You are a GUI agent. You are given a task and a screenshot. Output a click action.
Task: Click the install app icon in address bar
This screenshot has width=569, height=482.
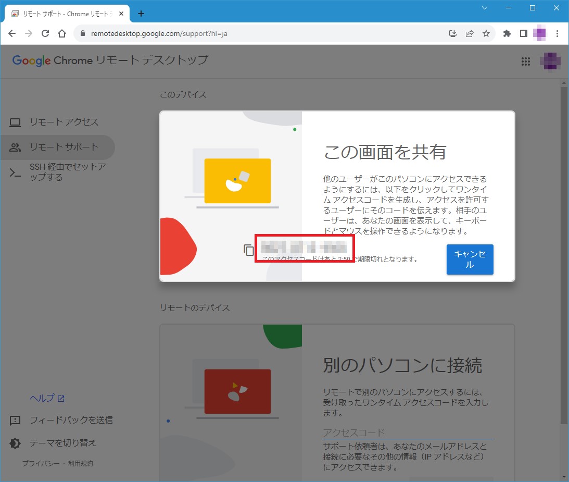click(x=453, y=33)
